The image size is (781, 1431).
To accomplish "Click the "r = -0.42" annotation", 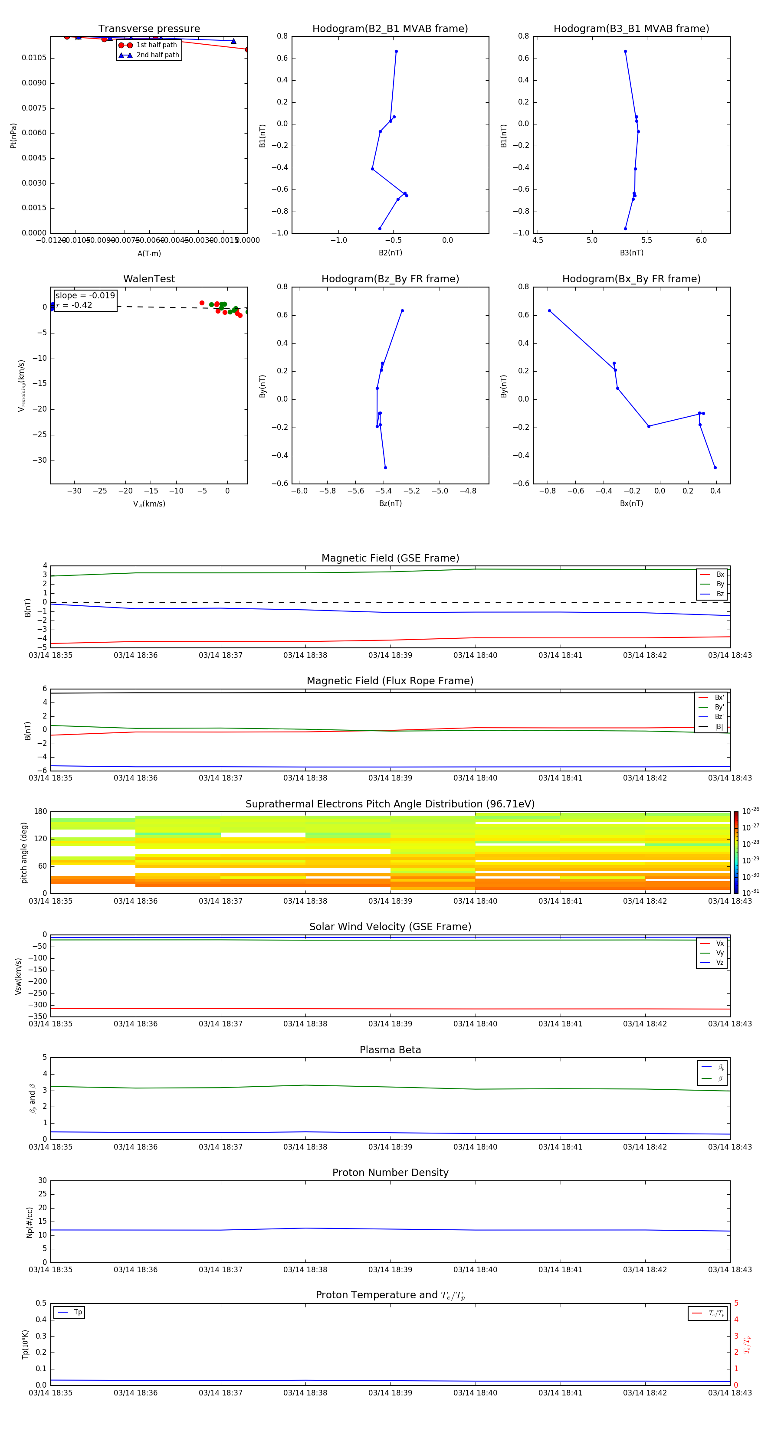I will [74, 305].
